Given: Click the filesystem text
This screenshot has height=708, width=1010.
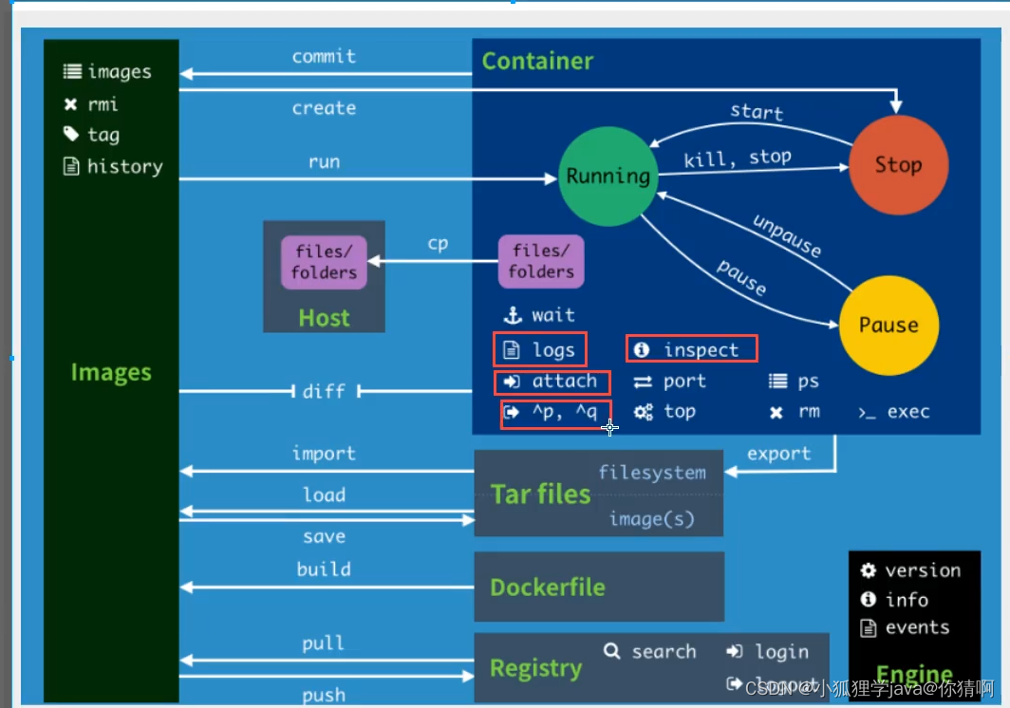Looking at the screenshot, I should tap(652, 473).
